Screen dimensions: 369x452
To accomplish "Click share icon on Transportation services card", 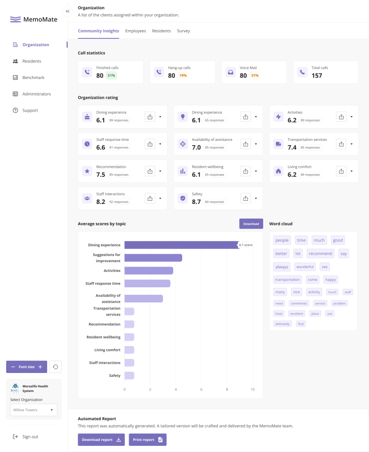I will click(341, 144).
